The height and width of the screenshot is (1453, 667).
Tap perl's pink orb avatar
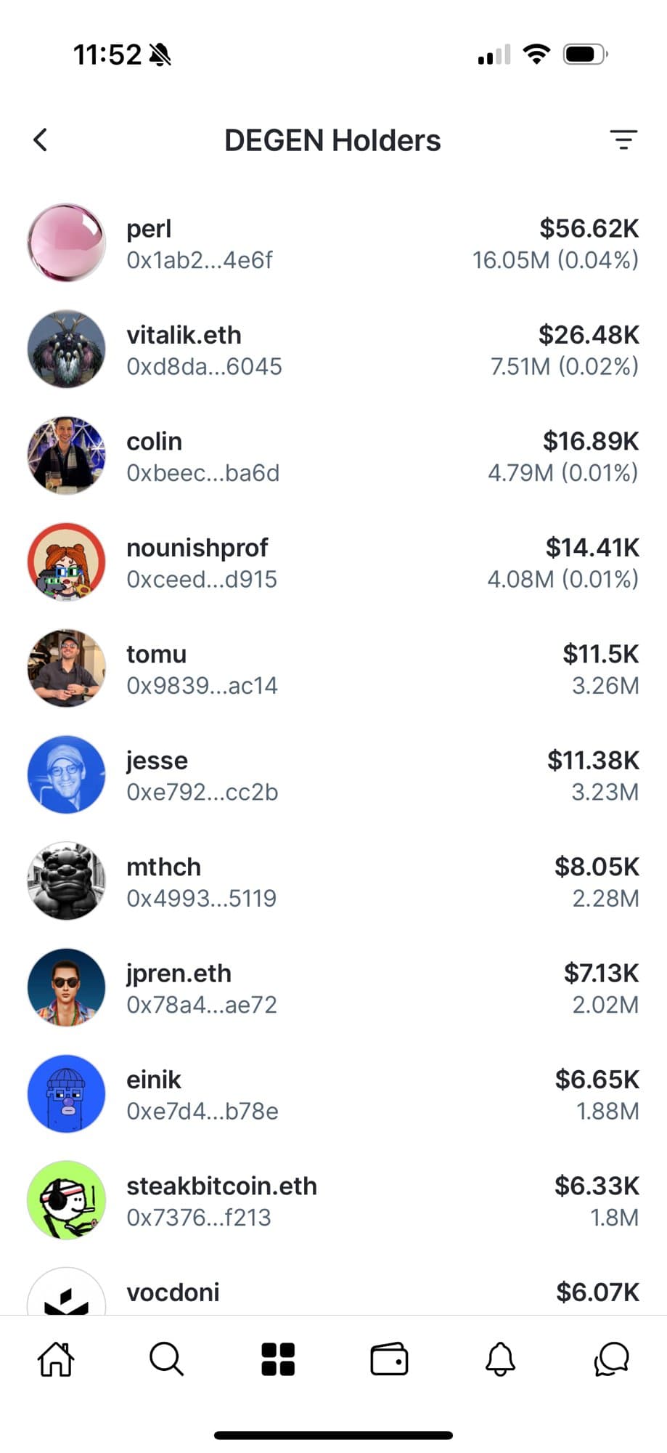[66, 243]
